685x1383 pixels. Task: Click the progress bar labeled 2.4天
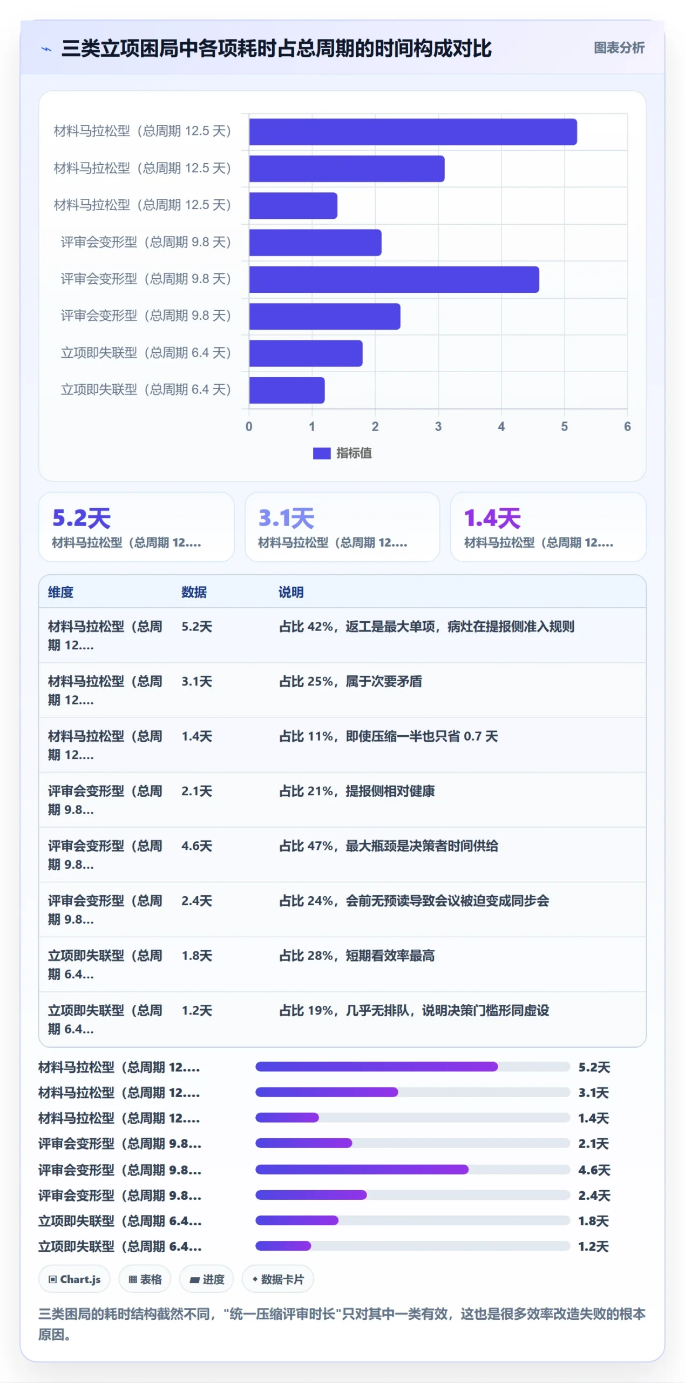tap(412, 1194)
